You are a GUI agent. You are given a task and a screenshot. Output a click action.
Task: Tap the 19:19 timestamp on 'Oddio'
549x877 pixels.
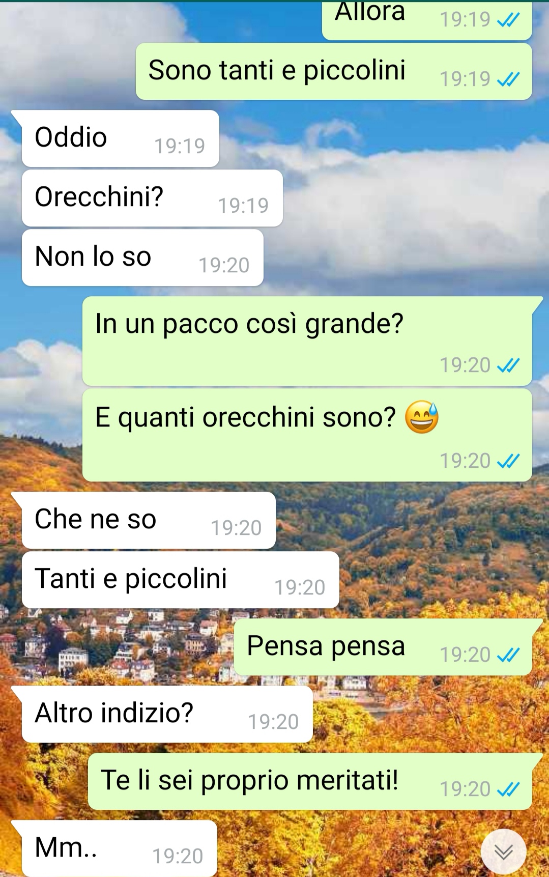tap(180, 146)
